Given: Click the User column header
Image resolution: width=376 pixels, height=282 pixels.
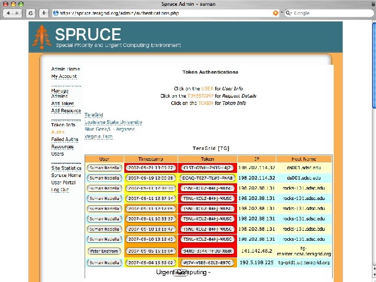Looking at the screenshot, I should 104,159.
